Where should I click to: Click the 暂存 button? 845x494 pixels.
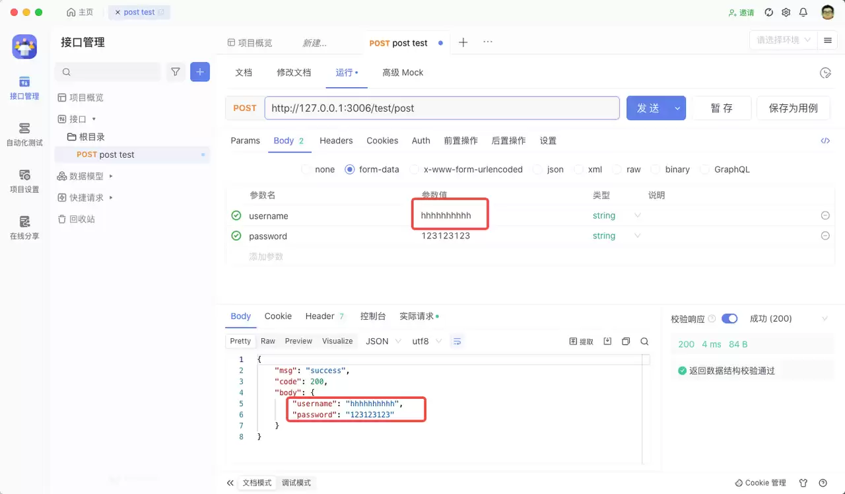(722, 108)
